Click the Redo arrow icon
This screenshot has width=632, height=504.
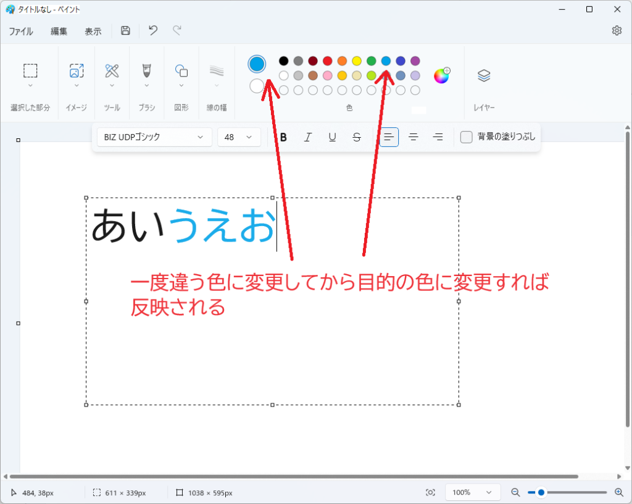(177, 31)
